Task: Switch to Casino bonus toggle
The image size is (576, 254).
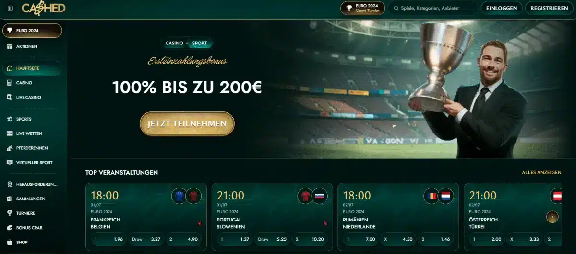Action: pyautogui.click(x=174, y=43)
